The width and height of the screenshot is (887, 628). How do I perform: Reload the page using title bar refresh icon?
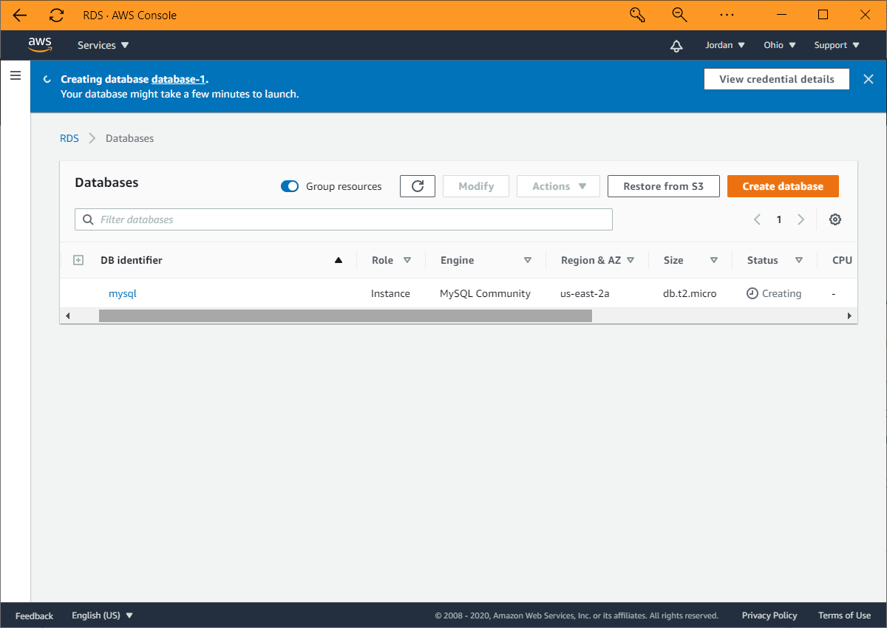pyautogui.click(x=57, y=15)
